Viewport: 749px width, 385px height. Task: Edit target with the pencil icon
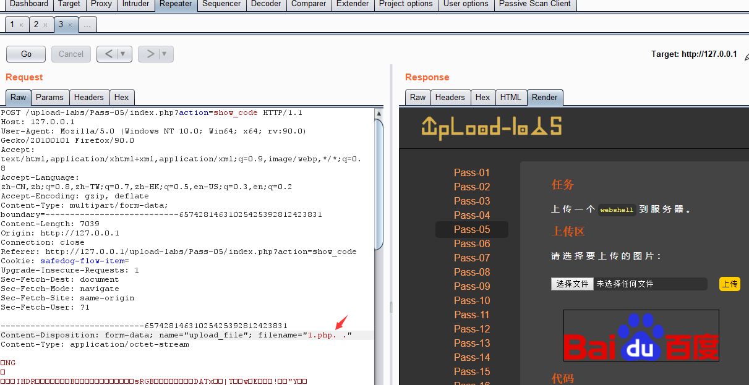[746, 56]
